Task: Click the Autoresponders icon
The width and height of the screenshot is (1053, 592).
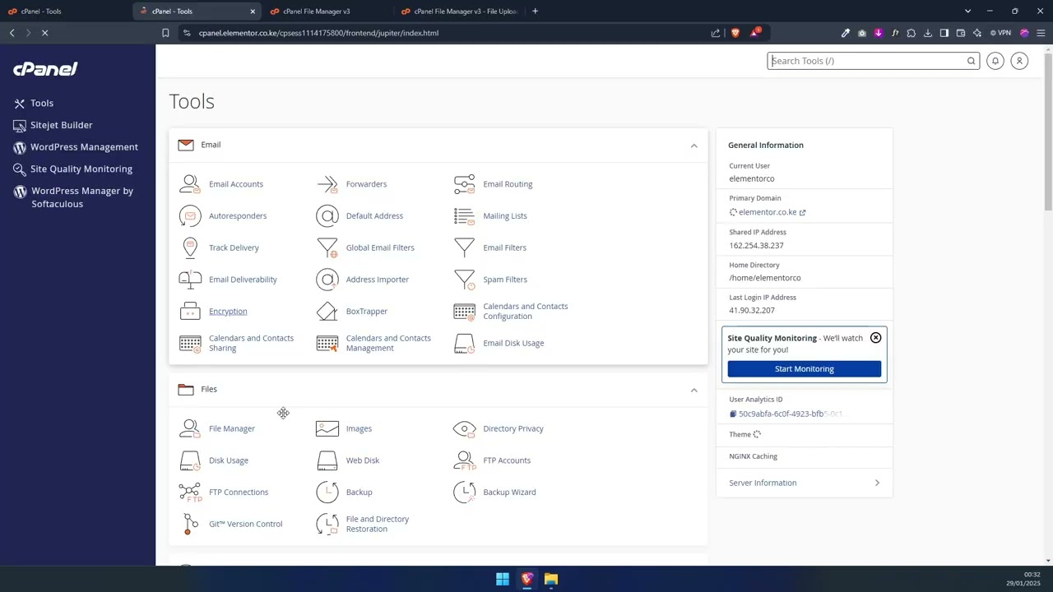Action: (x=190, y=216)
